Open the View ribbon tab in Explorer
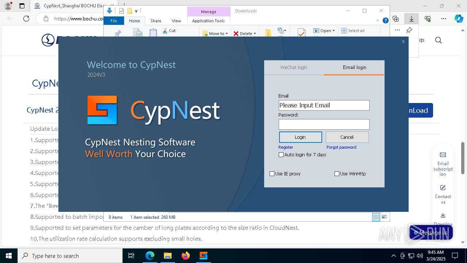Image resolution: width=467 pixels, height=263 pixels. [x=176, y=21]
